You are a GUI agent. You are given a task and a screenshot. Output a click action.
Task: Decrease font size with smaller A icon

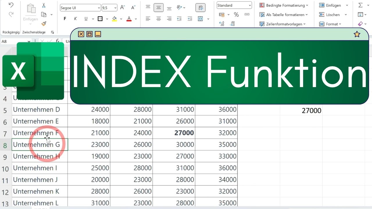(133, 8)
